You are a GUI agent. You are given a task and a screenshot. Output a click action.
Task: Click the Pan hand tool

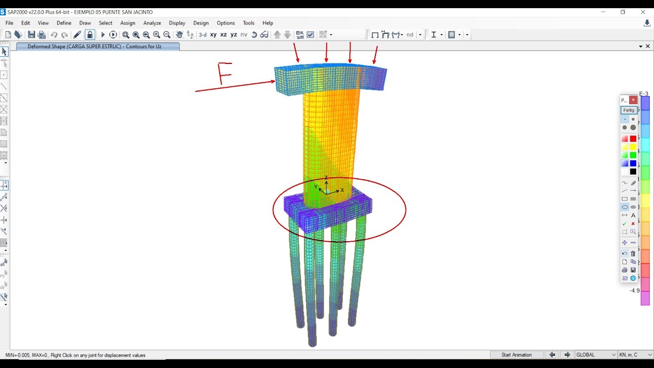179,35
